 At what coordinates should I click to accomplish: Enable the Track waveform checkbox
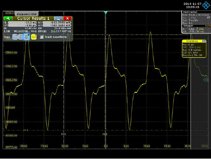(42, 37)
